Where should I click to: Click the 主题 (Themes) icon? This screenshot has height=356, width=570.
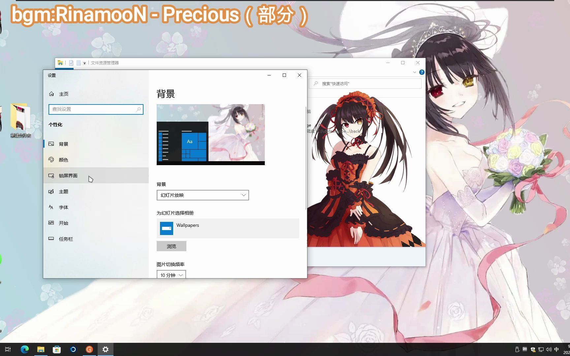pyautogui.click(x=51, y=192)
